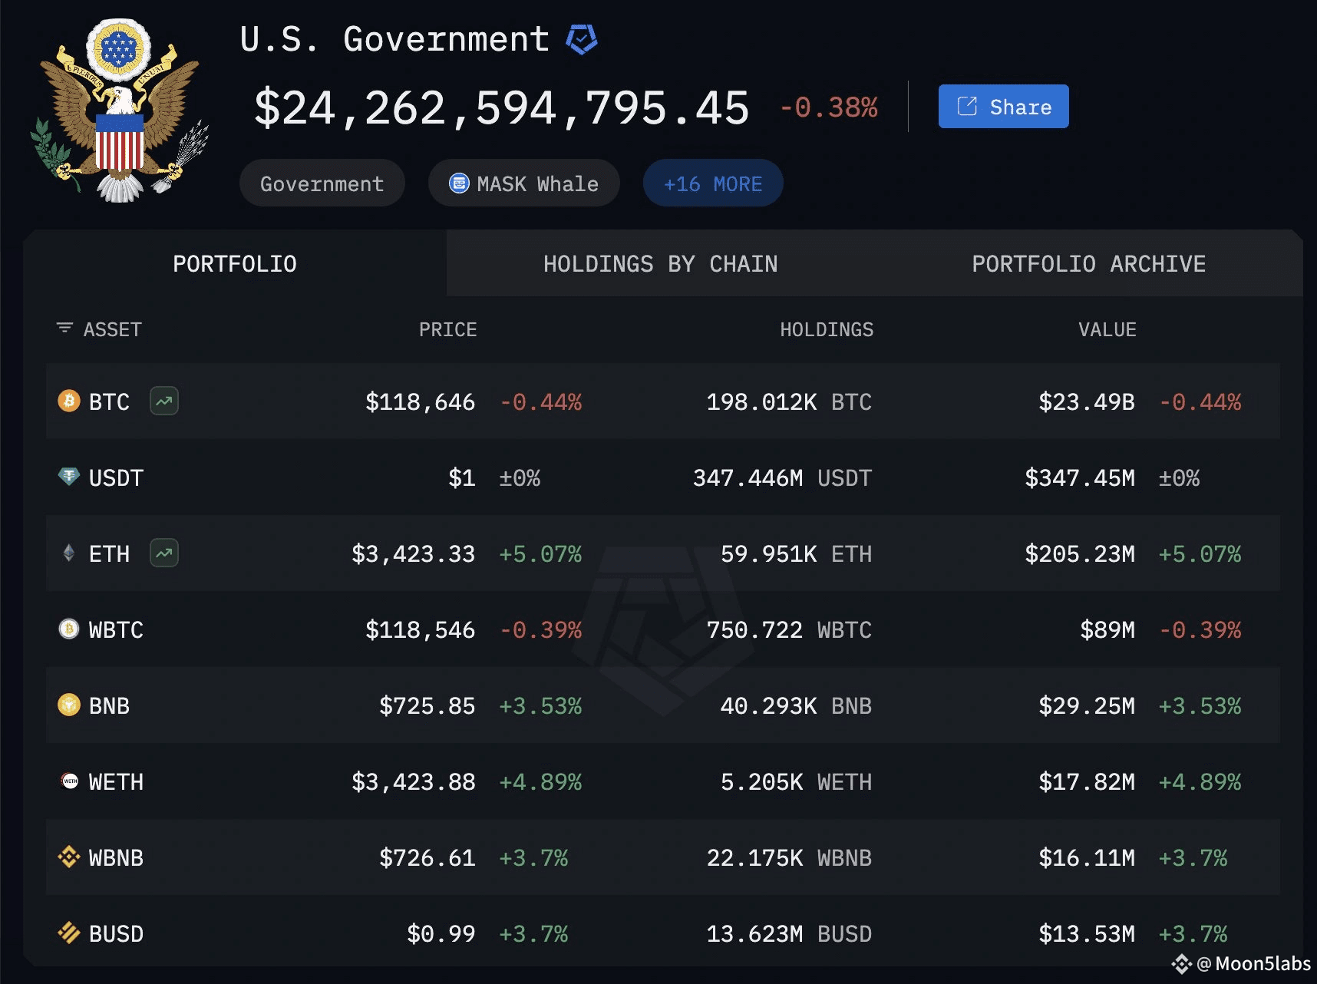Click the MASK Whale tag icon

pos(459,183)
